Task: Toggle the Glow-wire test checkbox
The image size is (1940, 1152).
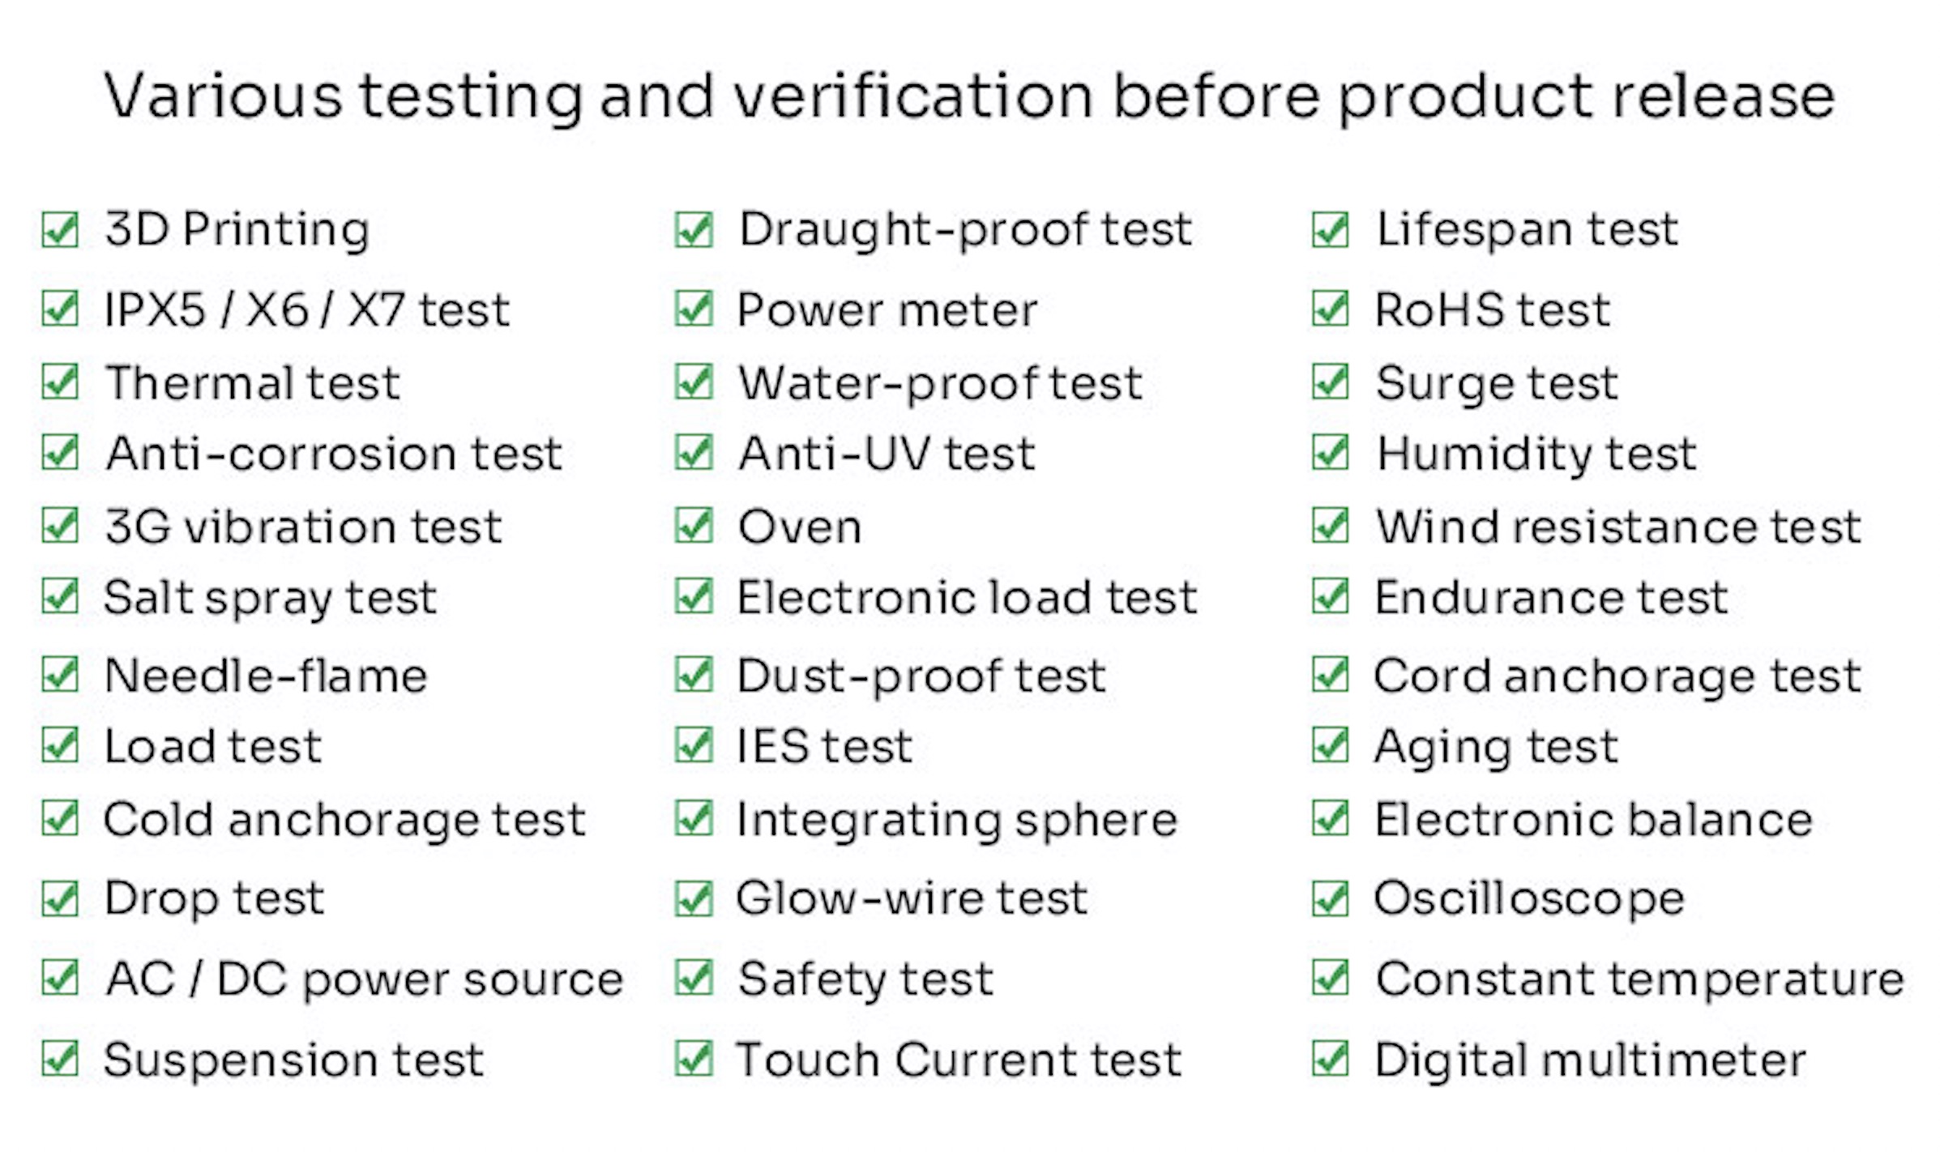Action: pyautogui.click(x=694, y=898)
